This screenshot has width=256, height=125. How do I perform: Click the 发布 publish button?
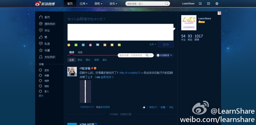click(x=166, y=44)
